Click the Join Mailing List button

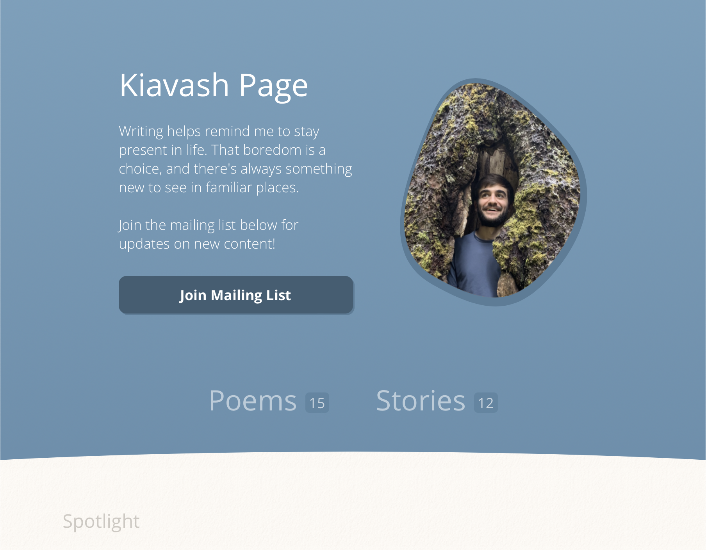tap(236, 295)
